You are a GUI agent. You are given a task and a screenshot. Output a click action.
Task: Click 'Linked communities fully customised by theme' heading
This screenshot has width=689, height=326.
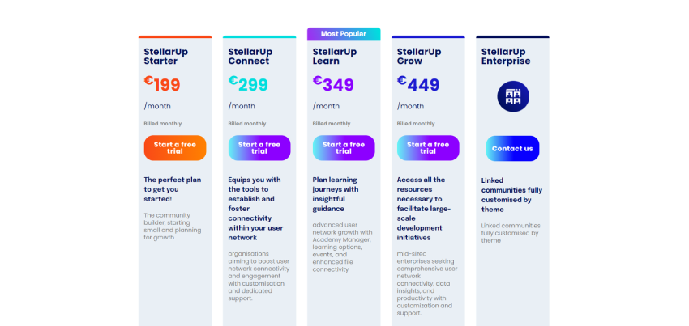[x=511, y=194]
